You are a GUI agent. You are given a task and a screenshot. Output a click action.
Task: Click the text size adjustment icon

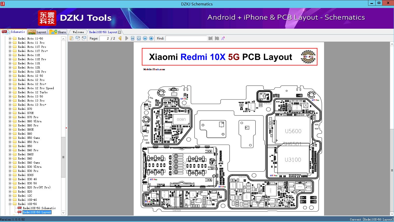tap(223, 38)
